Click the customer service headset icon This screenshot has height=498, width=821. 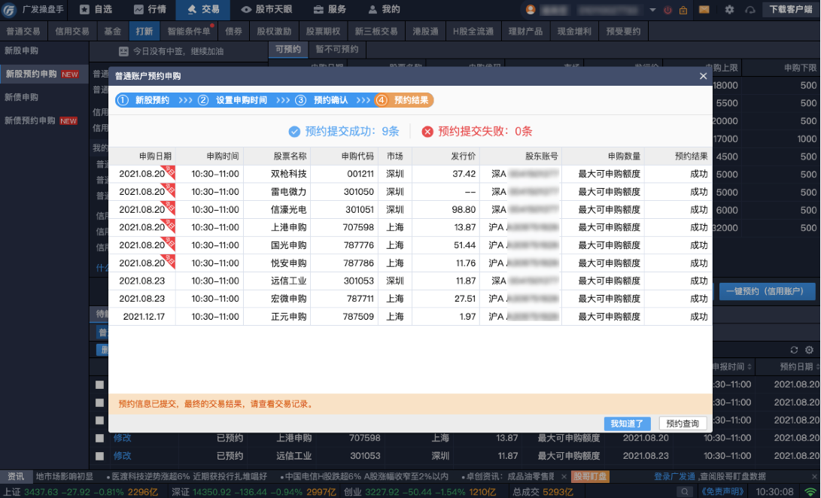tap(750, 10)
